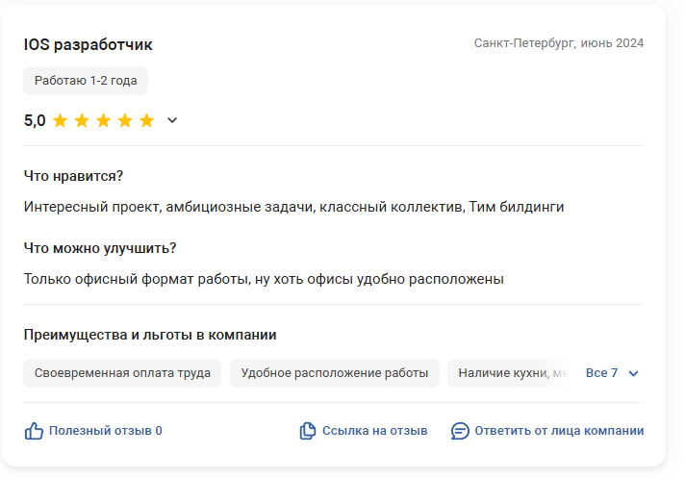
Task: Click the Санкт-Петербург, июнь 2024 label
Action: tap(559, 43)
